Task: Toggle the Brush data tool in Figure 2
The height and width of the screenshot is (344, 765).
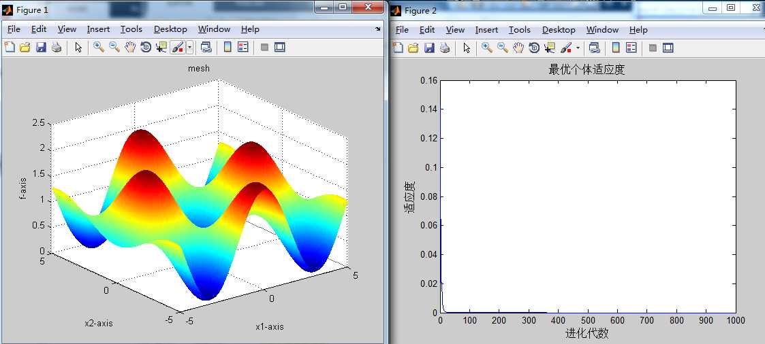Action: 566,48
